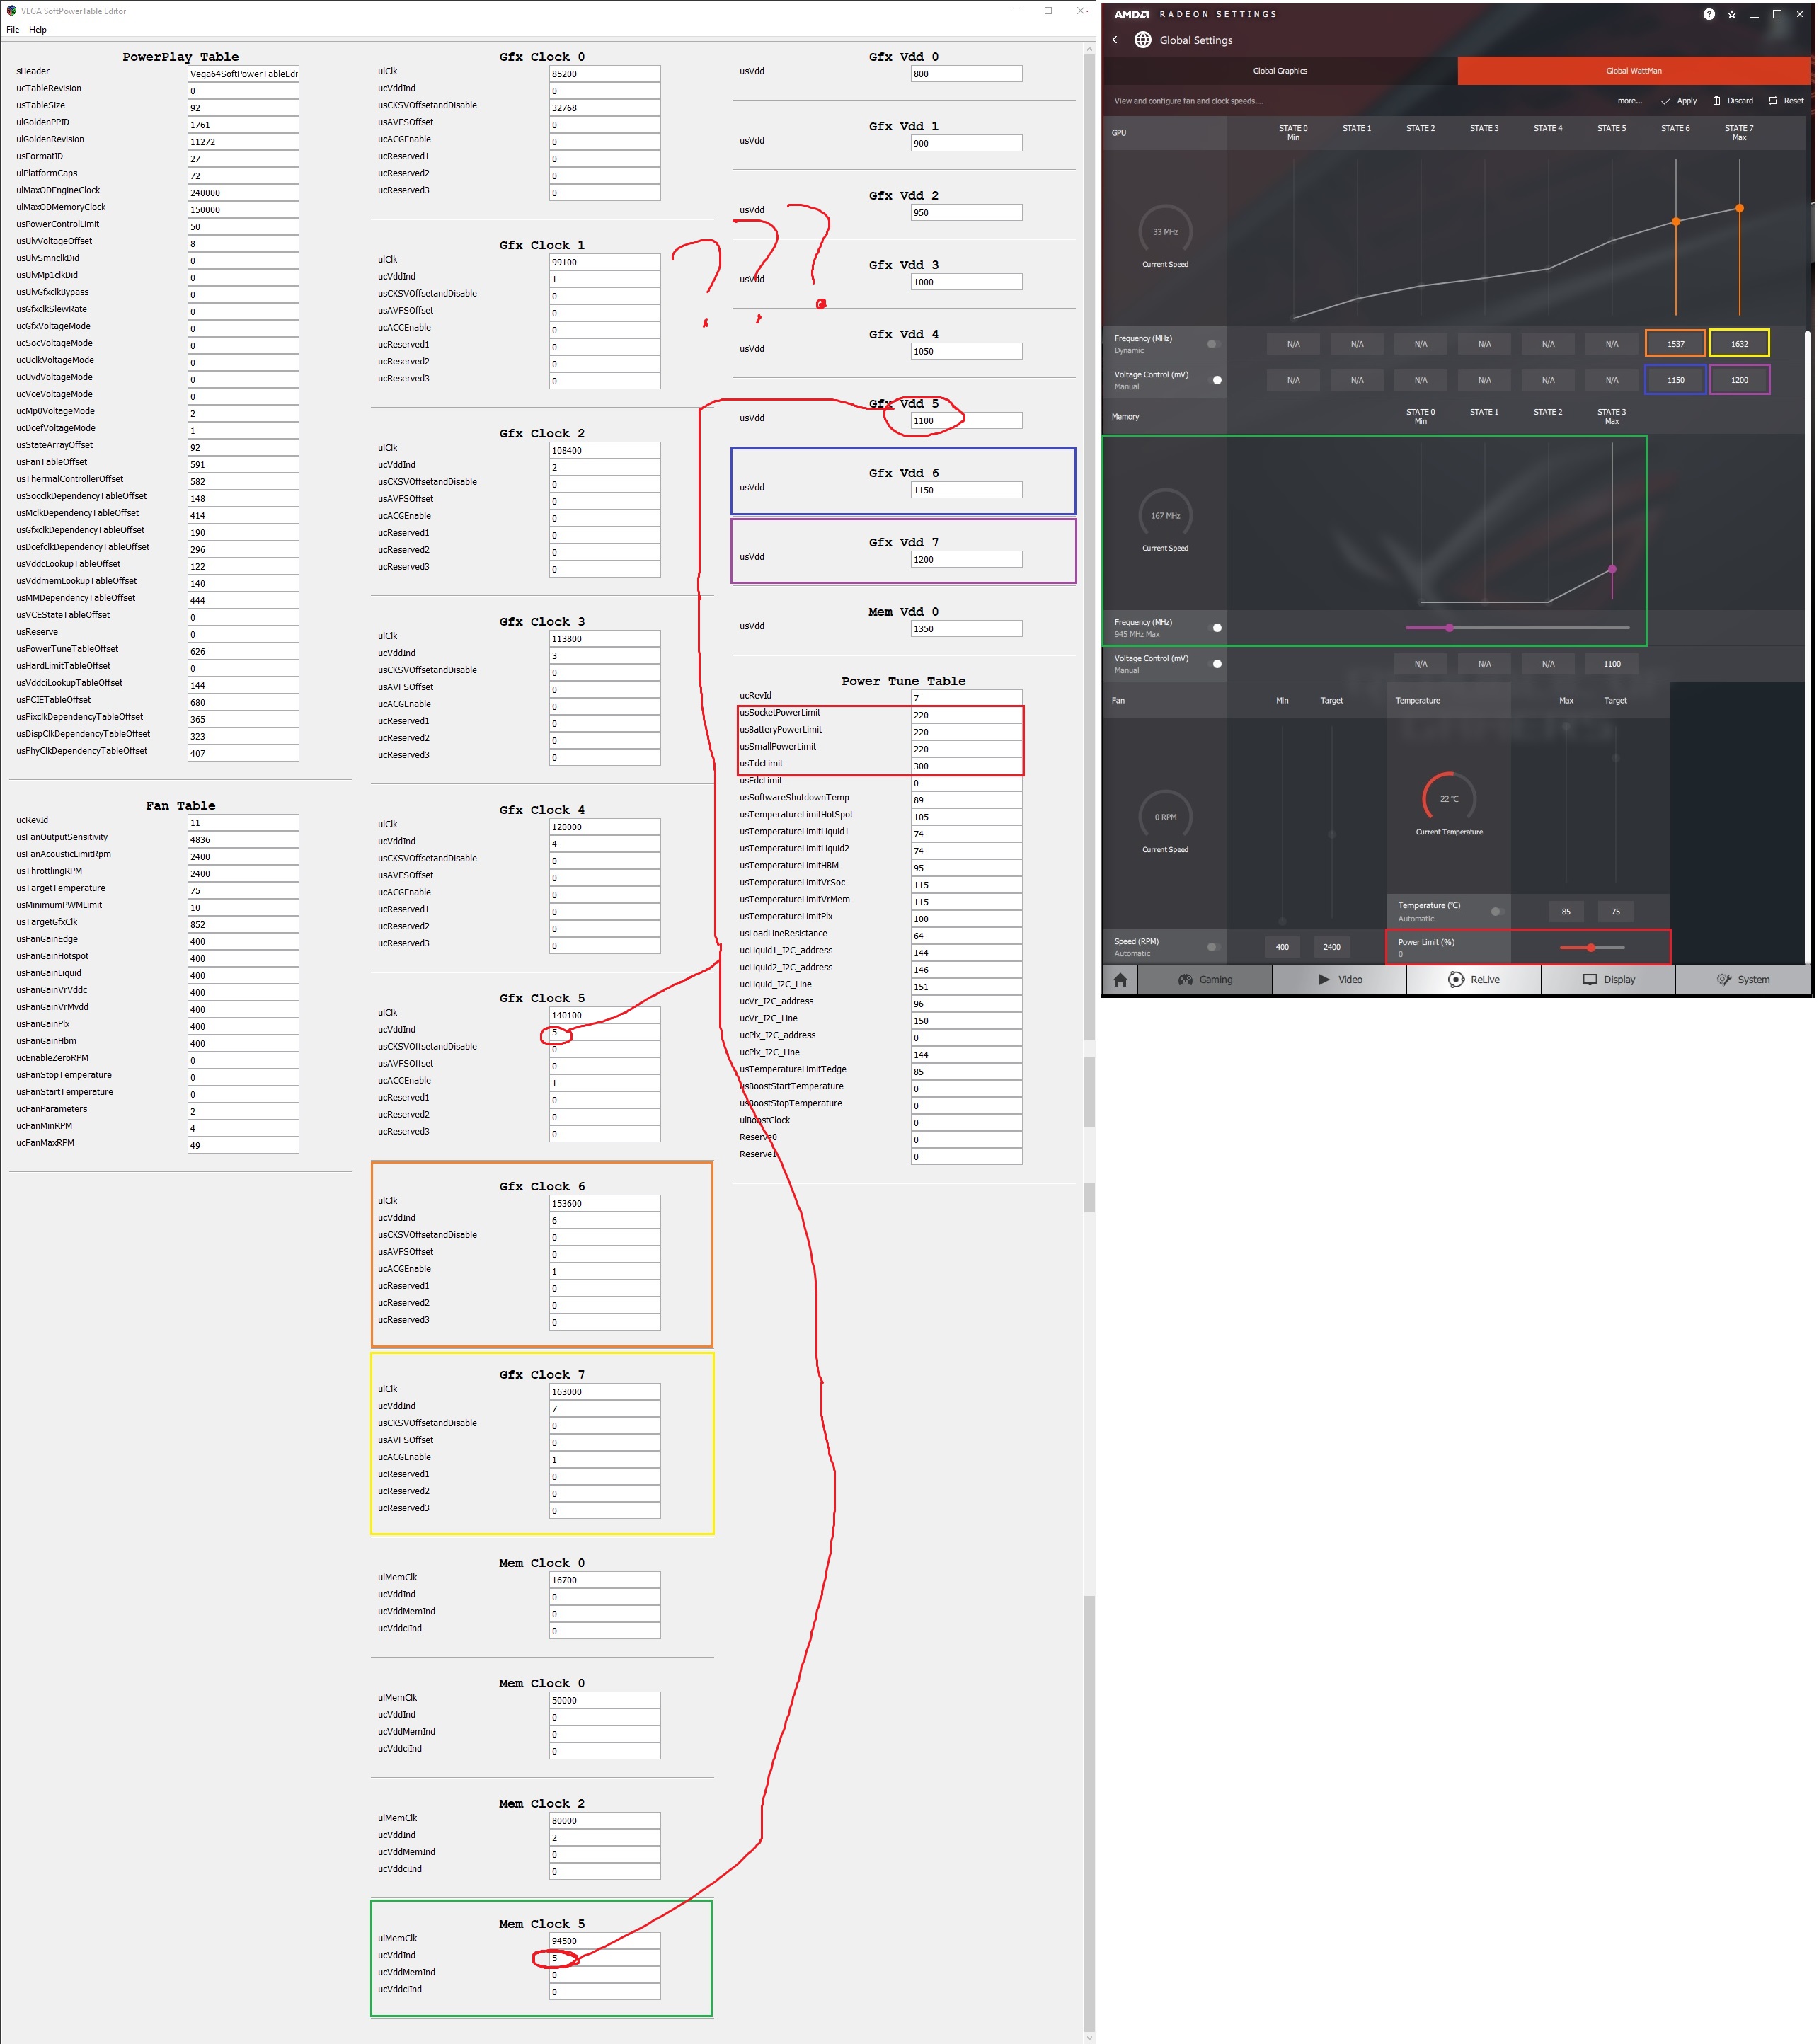This screenshot has width=1819, height=2044.
Task: Open the File menu
Action: [13, 30]
